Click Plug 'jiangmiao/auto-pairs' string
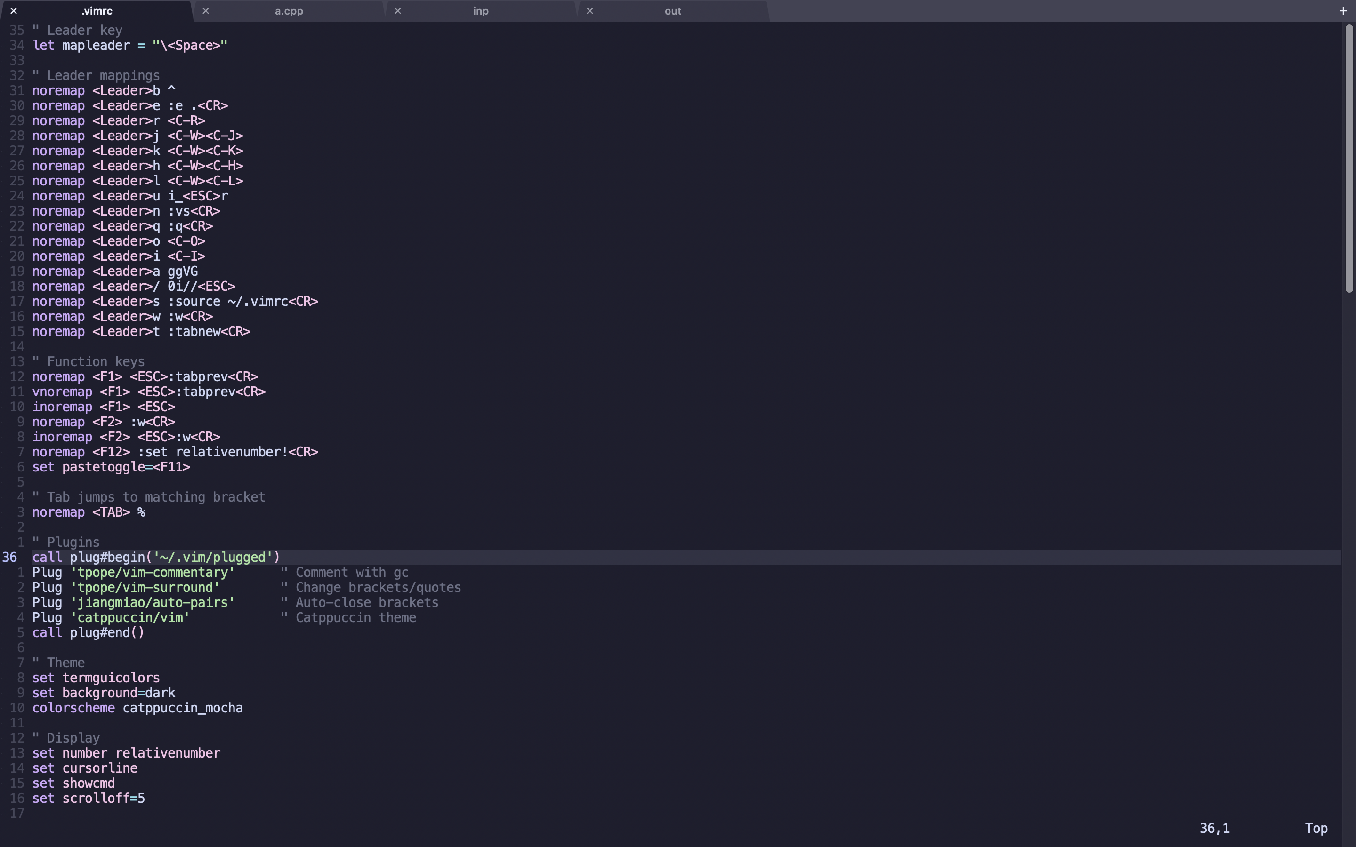 (153, 603)
